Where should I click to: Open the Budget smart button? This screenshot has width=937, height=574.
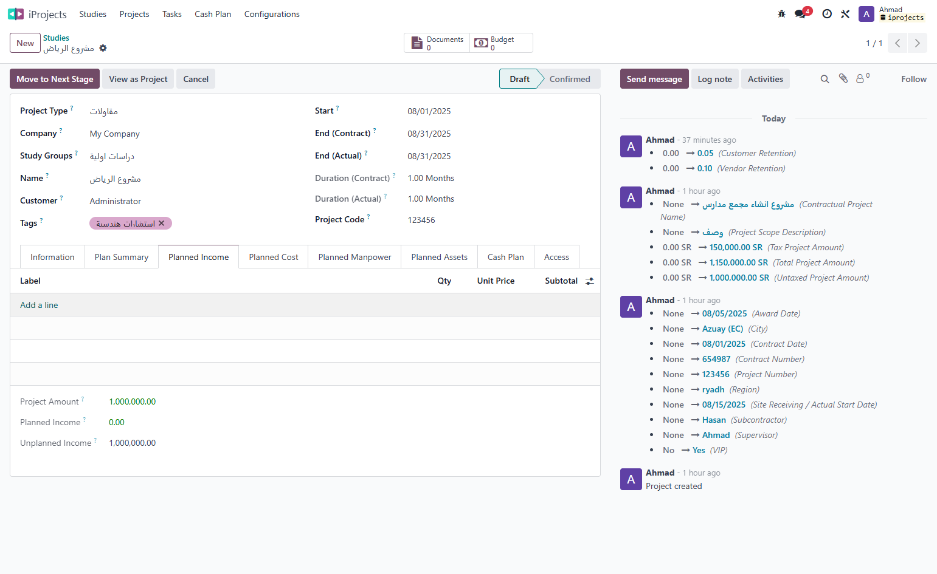pos(502,43)
